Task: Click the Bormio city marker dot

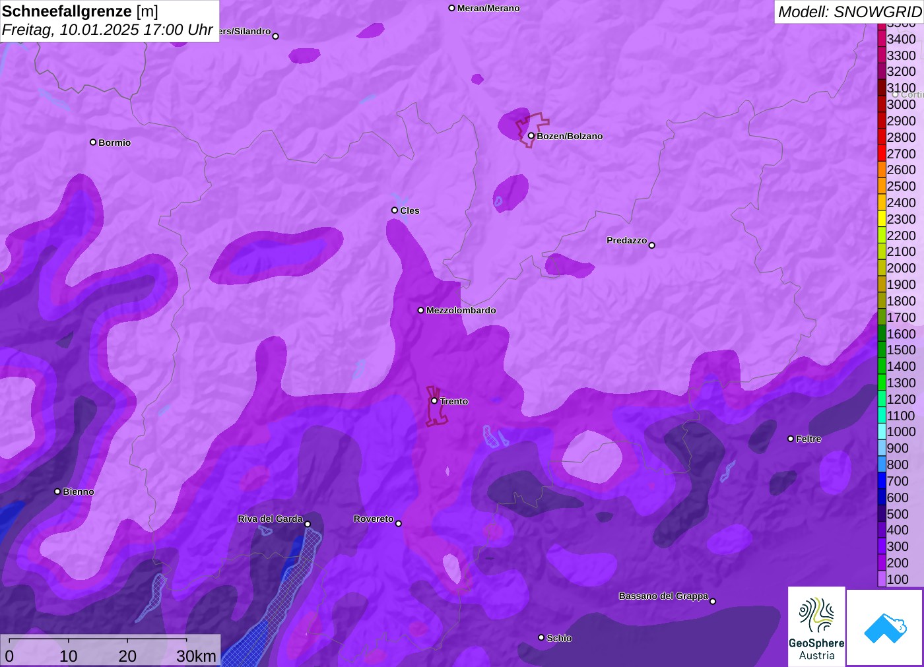Action: click(x=93, y=142)
